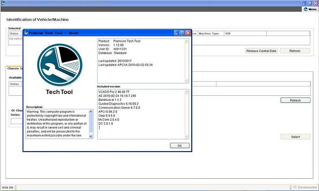
Task: Minimize the main Tech Tool window
Action: point(304,3)
